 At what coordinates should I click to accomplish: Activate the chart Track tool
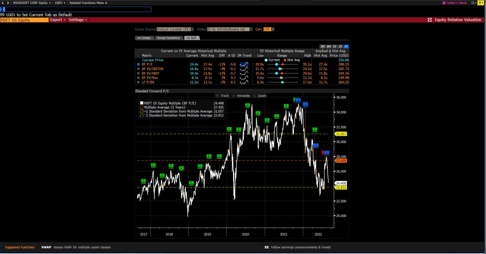[222, 96]
